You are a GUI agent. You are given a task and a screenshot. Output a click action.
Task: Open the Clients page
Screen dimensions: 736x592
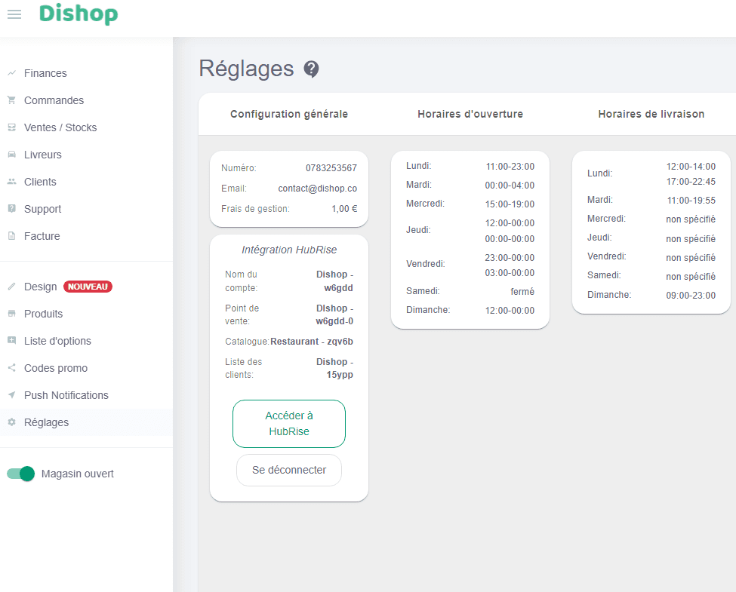click(x=40, y=182)
